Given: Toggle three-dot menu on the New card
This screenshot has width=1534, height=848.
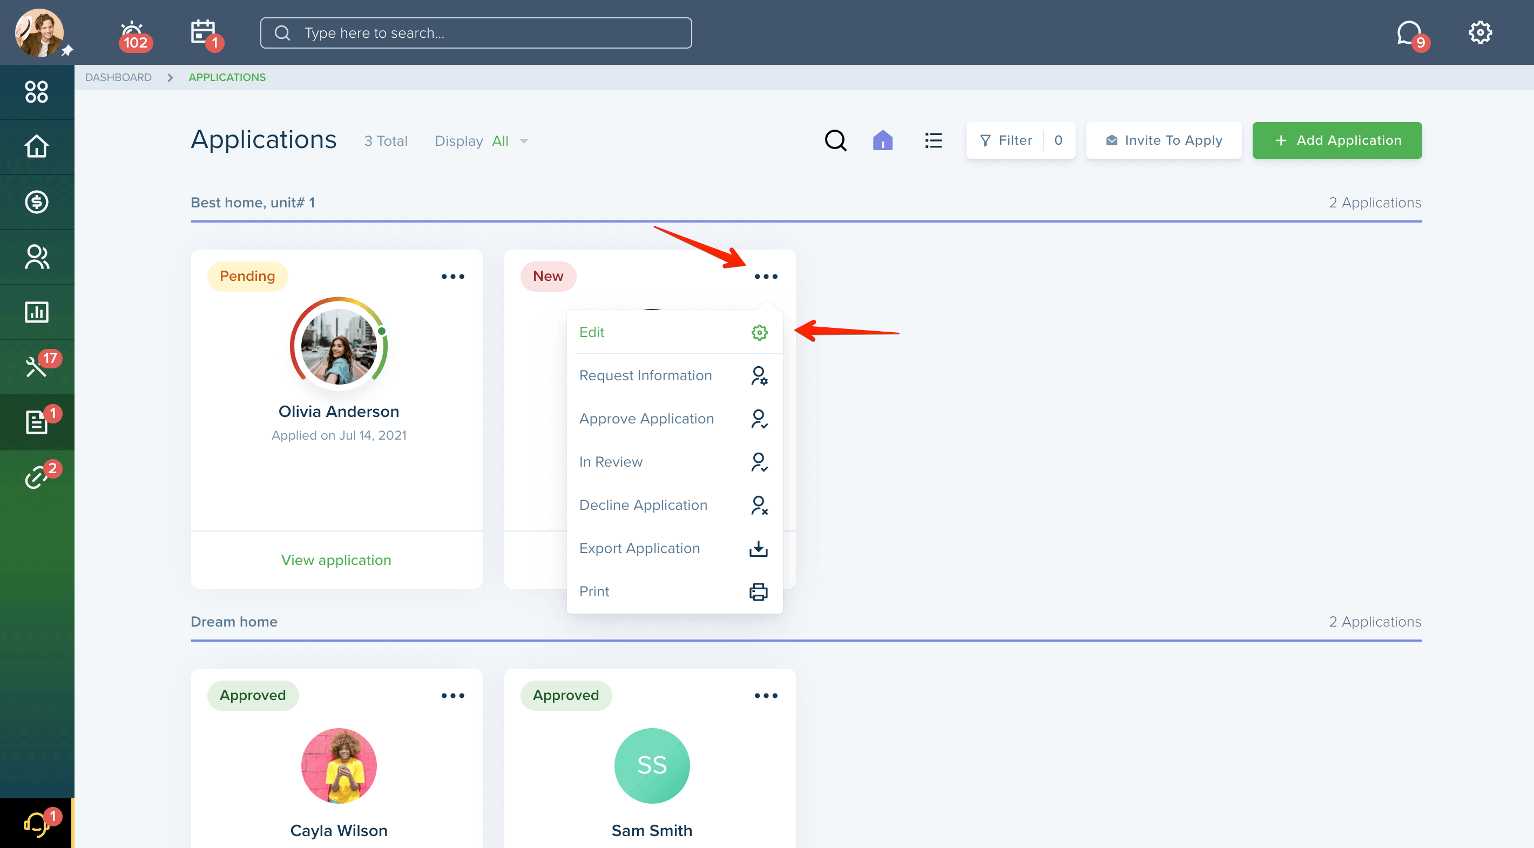Looking at the screenshot, I should 766,277.
